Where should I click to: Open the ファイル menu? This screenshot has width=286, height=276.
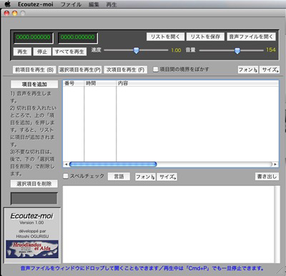(x=71, y=4)
